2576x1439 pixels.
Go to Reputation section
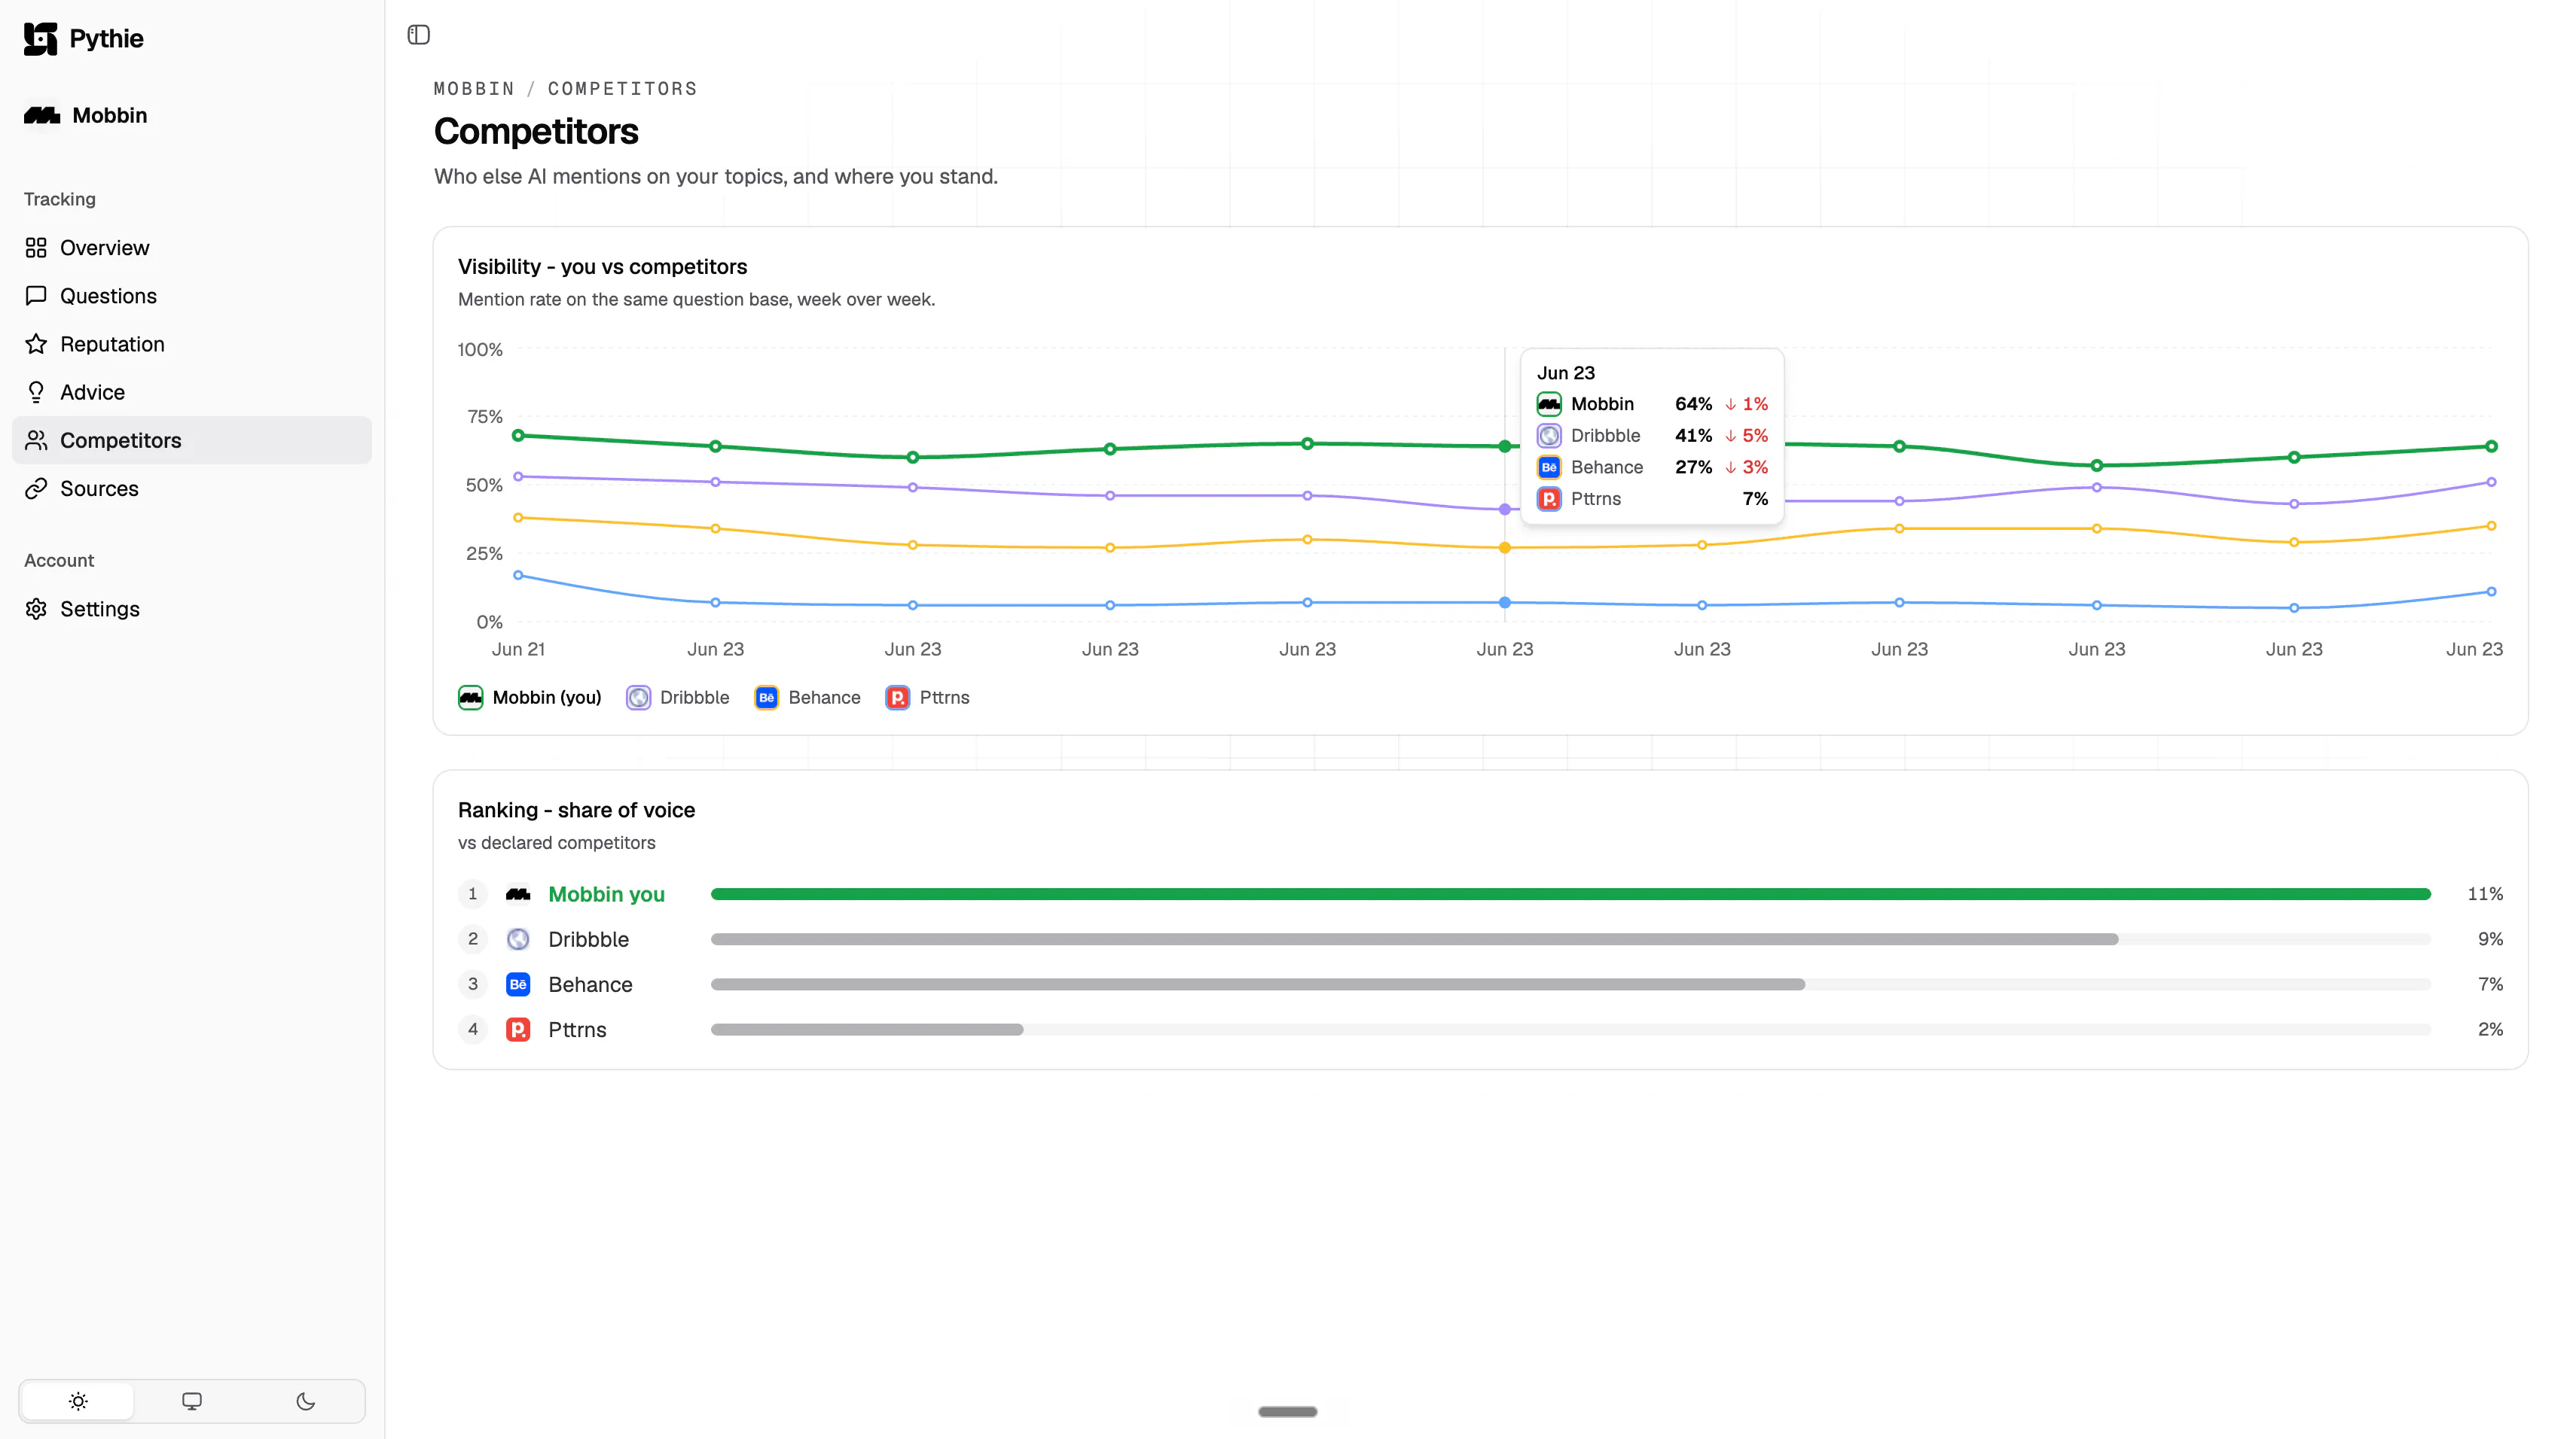click(192, 344)
